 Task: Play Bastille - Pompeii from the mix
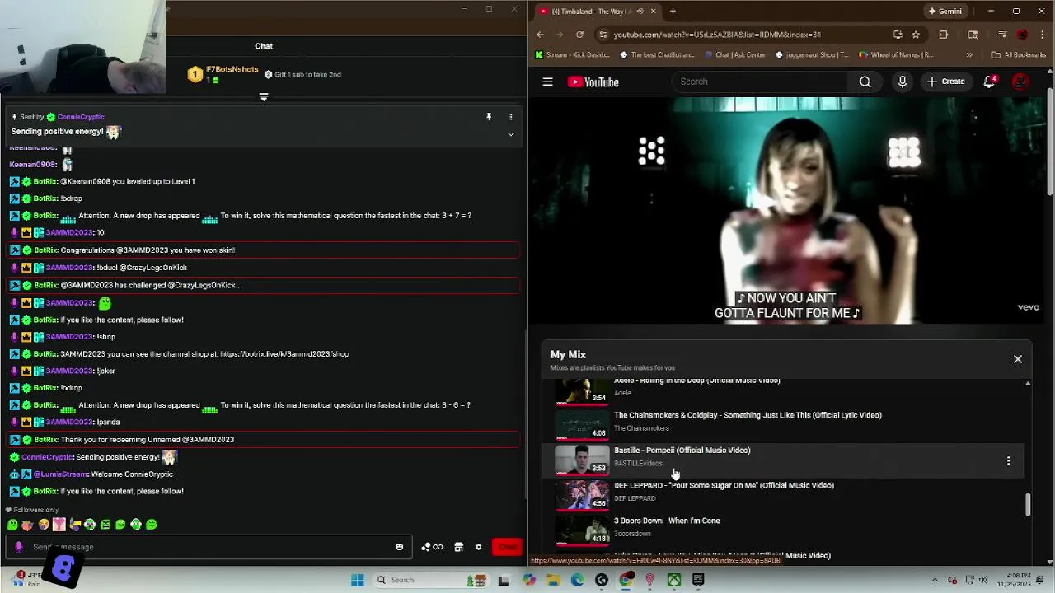(682, 451)
